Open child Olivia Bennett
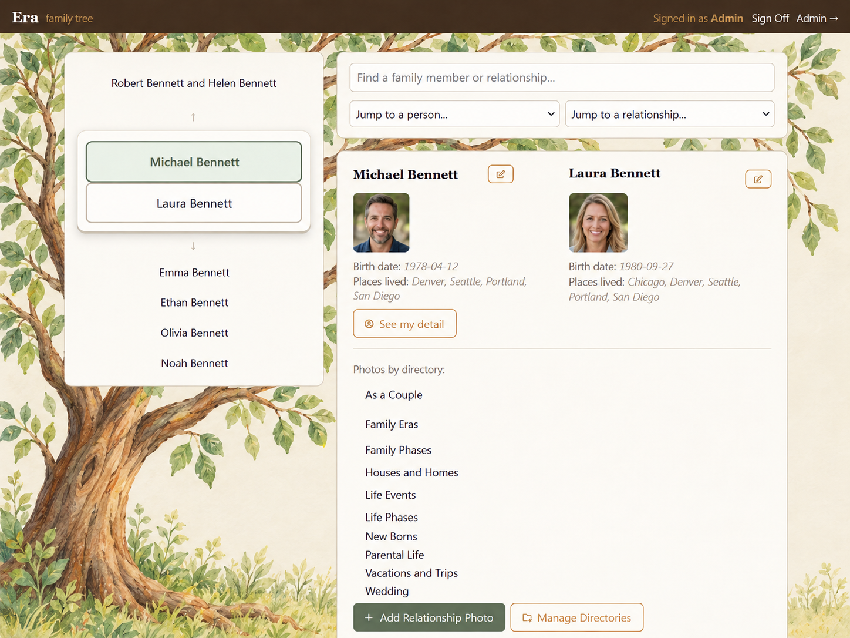The height and width of the screenshot is (638, 850). (194, 333)
